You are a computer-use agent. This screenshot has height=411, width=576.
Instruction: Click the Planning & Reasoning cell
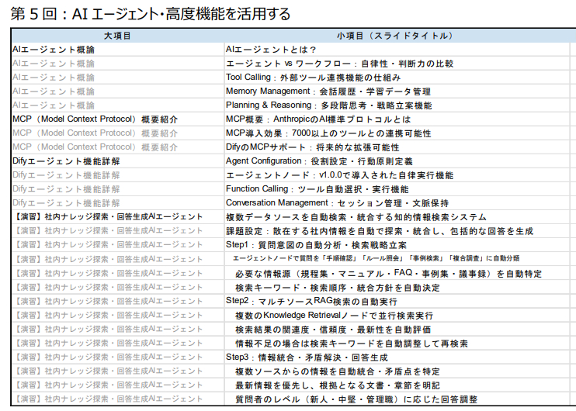pos(328,105)
